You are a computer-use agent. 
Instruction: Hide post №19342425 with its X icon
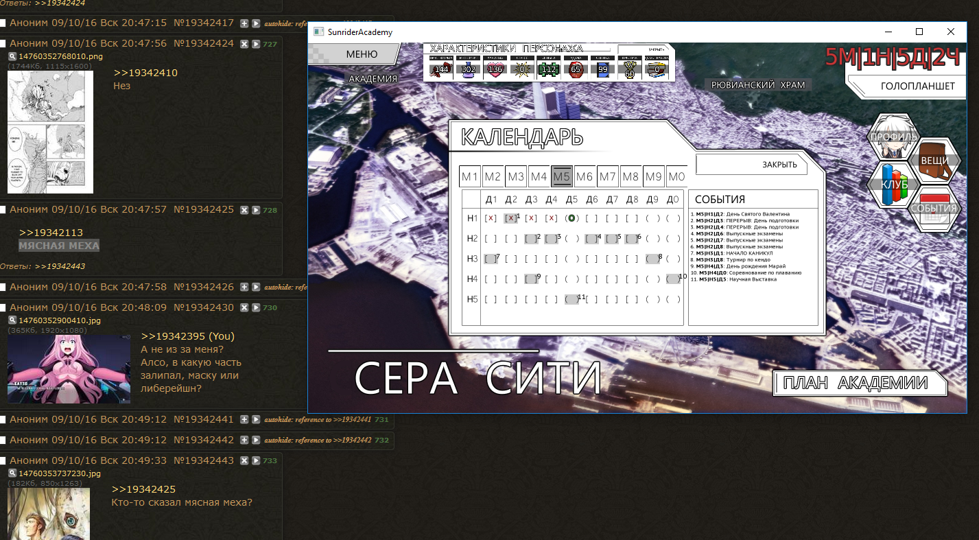point(244,210)
